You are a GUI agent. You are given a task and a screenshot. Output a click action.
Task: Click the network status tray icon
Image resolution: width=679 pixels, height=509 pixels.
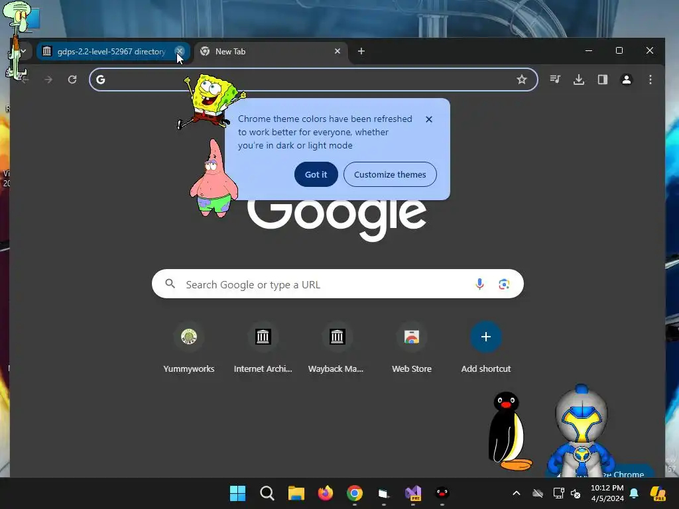click(x=558, y=493)
